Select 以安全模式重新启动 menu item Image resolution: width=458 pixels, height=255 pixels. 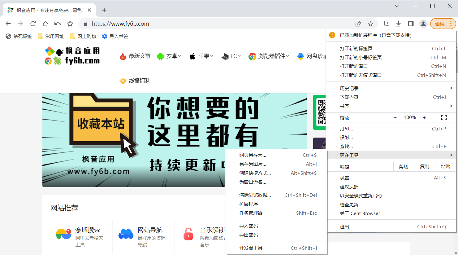391,196
